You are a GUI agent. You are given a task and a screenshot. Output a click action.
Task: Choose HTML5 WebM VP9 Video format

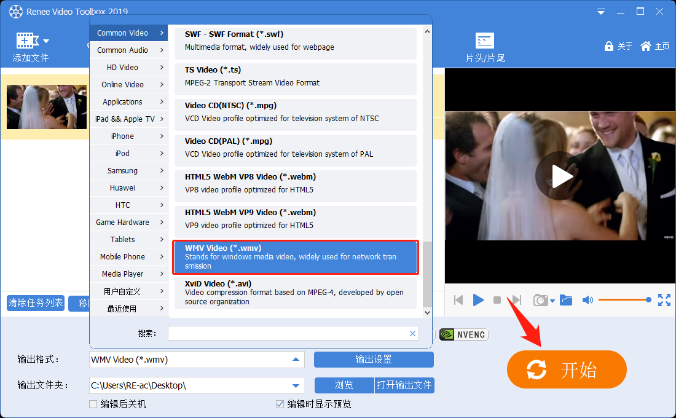coord(296,222)
